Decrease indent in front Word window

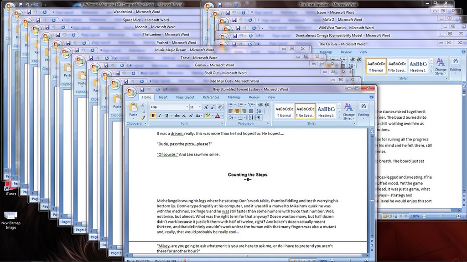260,105
